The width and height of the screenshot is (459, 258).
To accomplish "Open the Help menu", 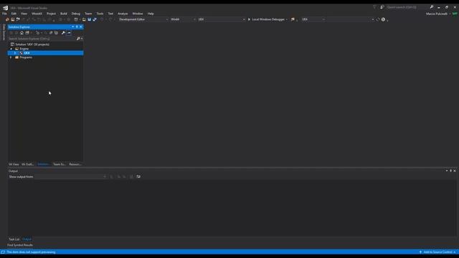I will tap(151, 14).
